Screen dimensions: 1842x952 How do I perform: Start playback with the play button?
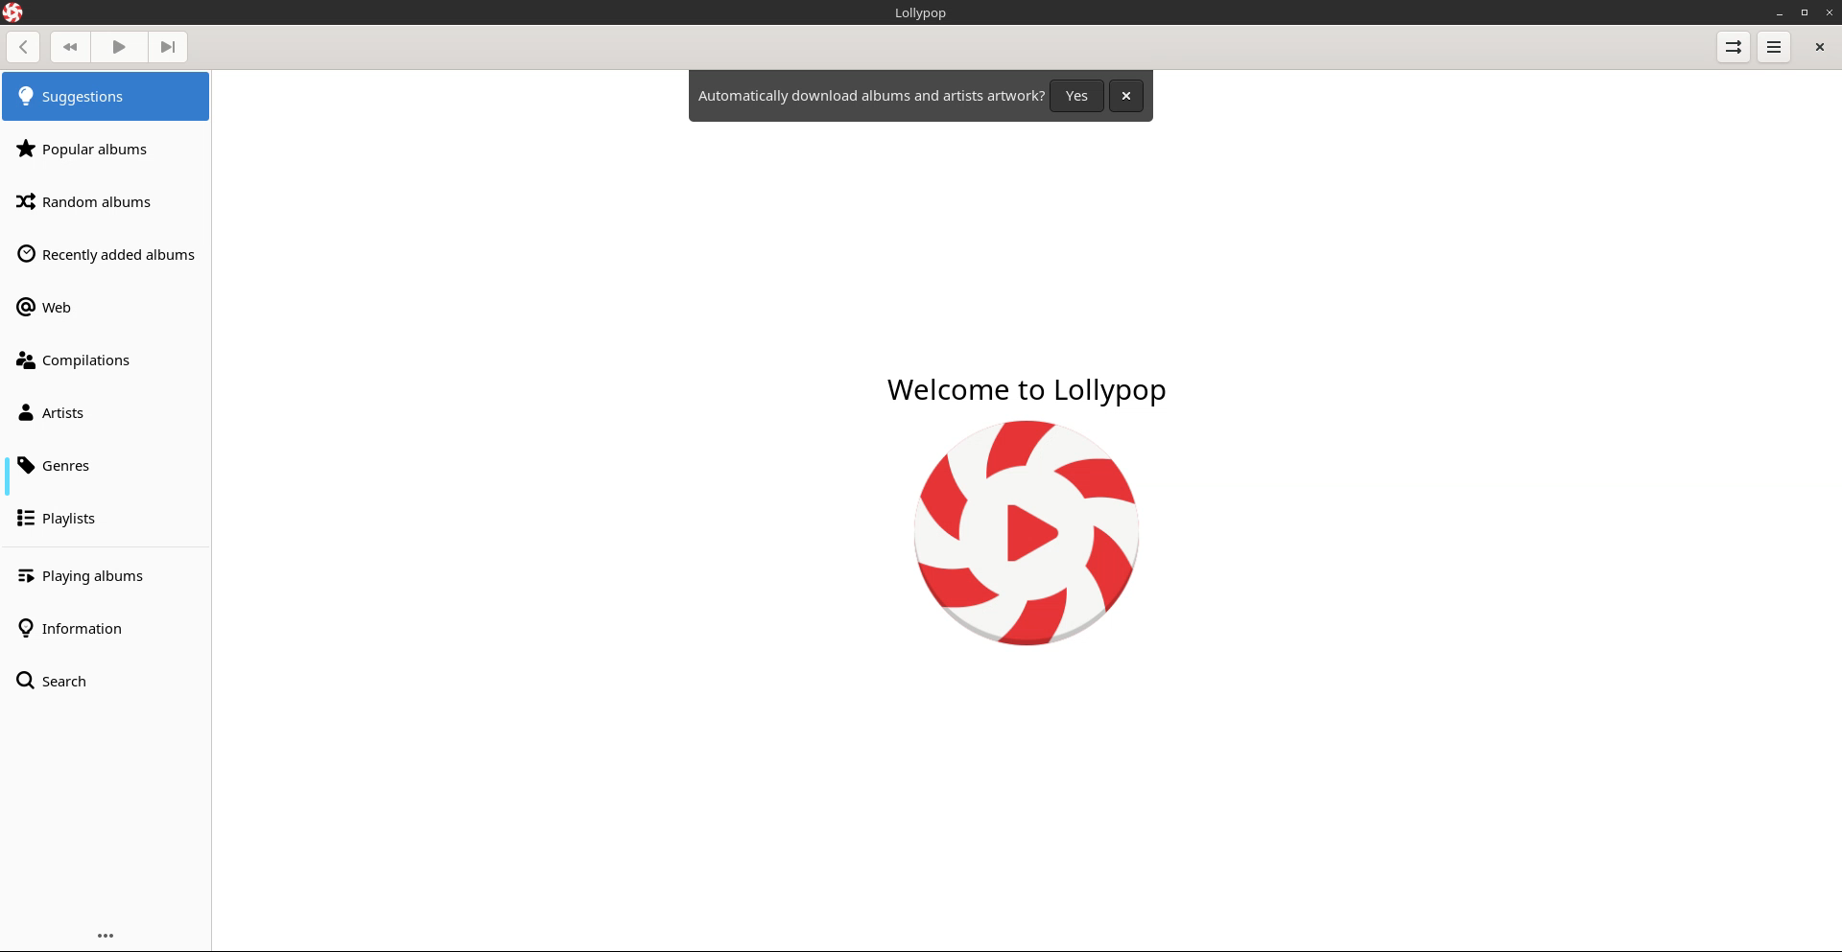click(x=119, y=47)
